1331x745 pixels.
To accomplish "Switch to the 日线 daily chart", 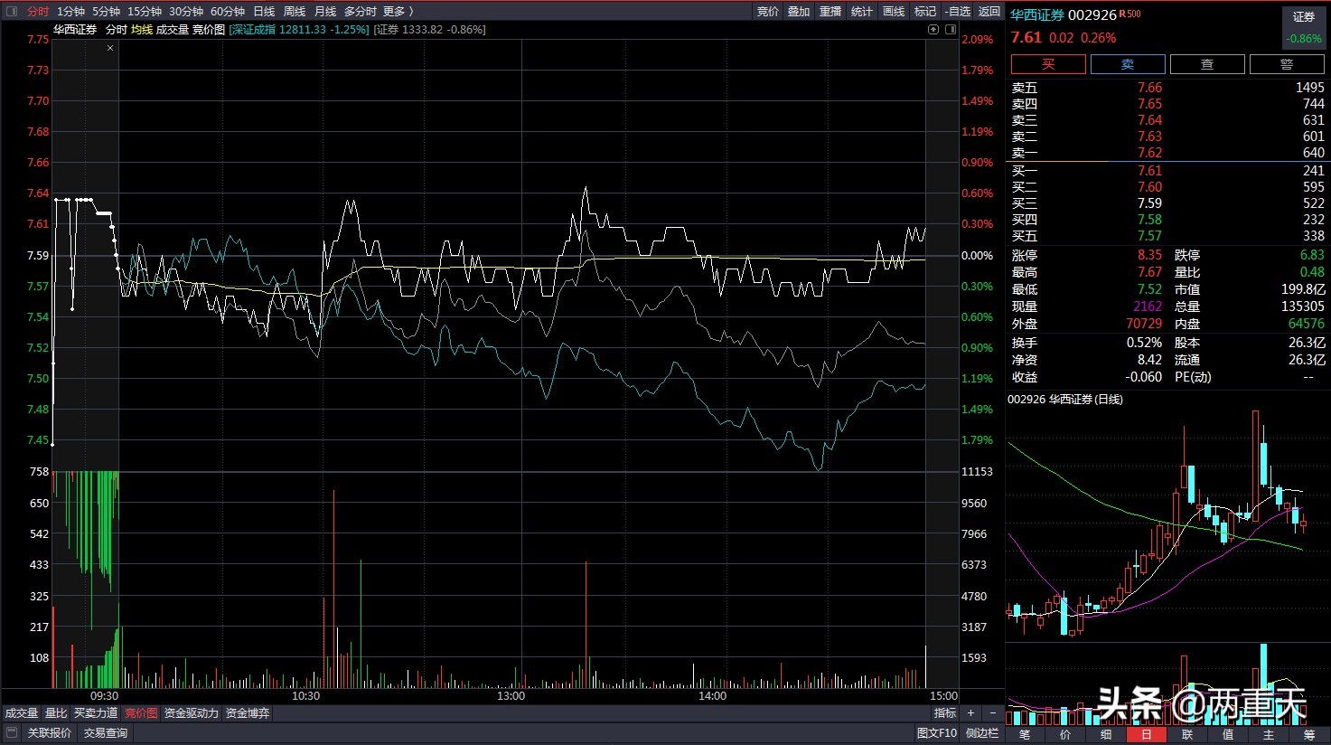I will pyautogui.click(x=264, y=11).
